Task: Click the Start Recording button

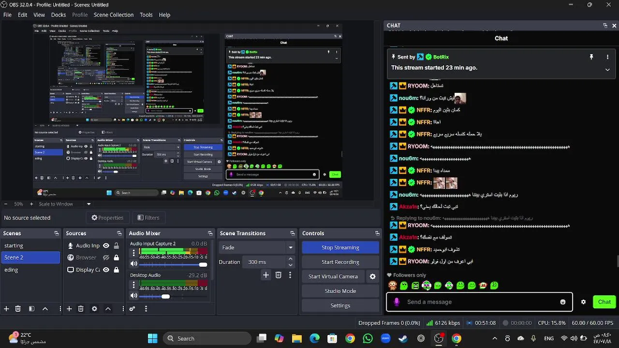Action: coord(340,262)
